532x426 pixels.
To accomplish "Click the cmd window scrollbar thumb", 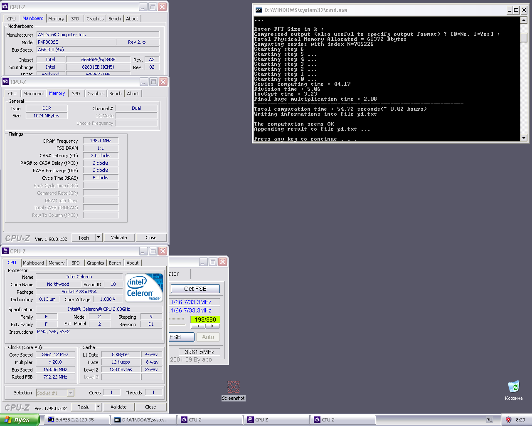I will pos(524,37).
